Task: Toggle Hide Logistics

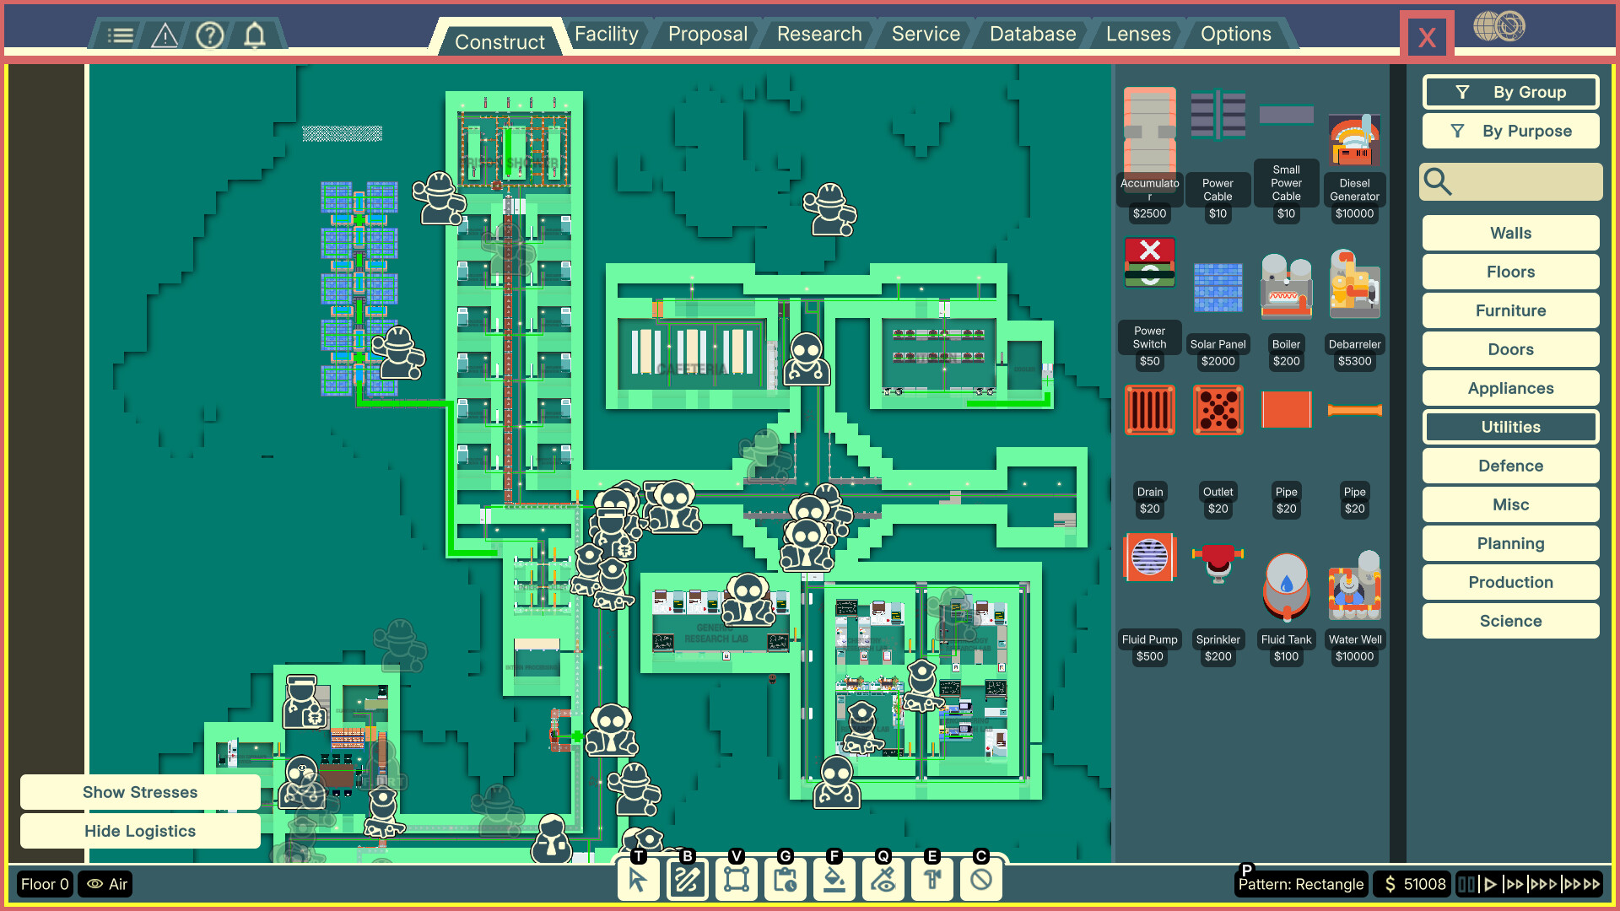Action: tap(139, 831)
